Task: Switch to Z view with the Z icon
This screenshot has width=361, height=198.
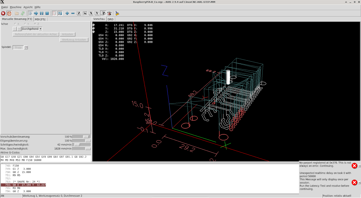Action: [79, 13]
